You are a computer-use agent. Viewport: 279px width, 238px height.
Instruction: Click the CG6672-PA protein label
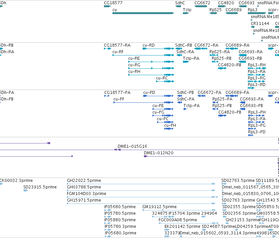[209, 93]
